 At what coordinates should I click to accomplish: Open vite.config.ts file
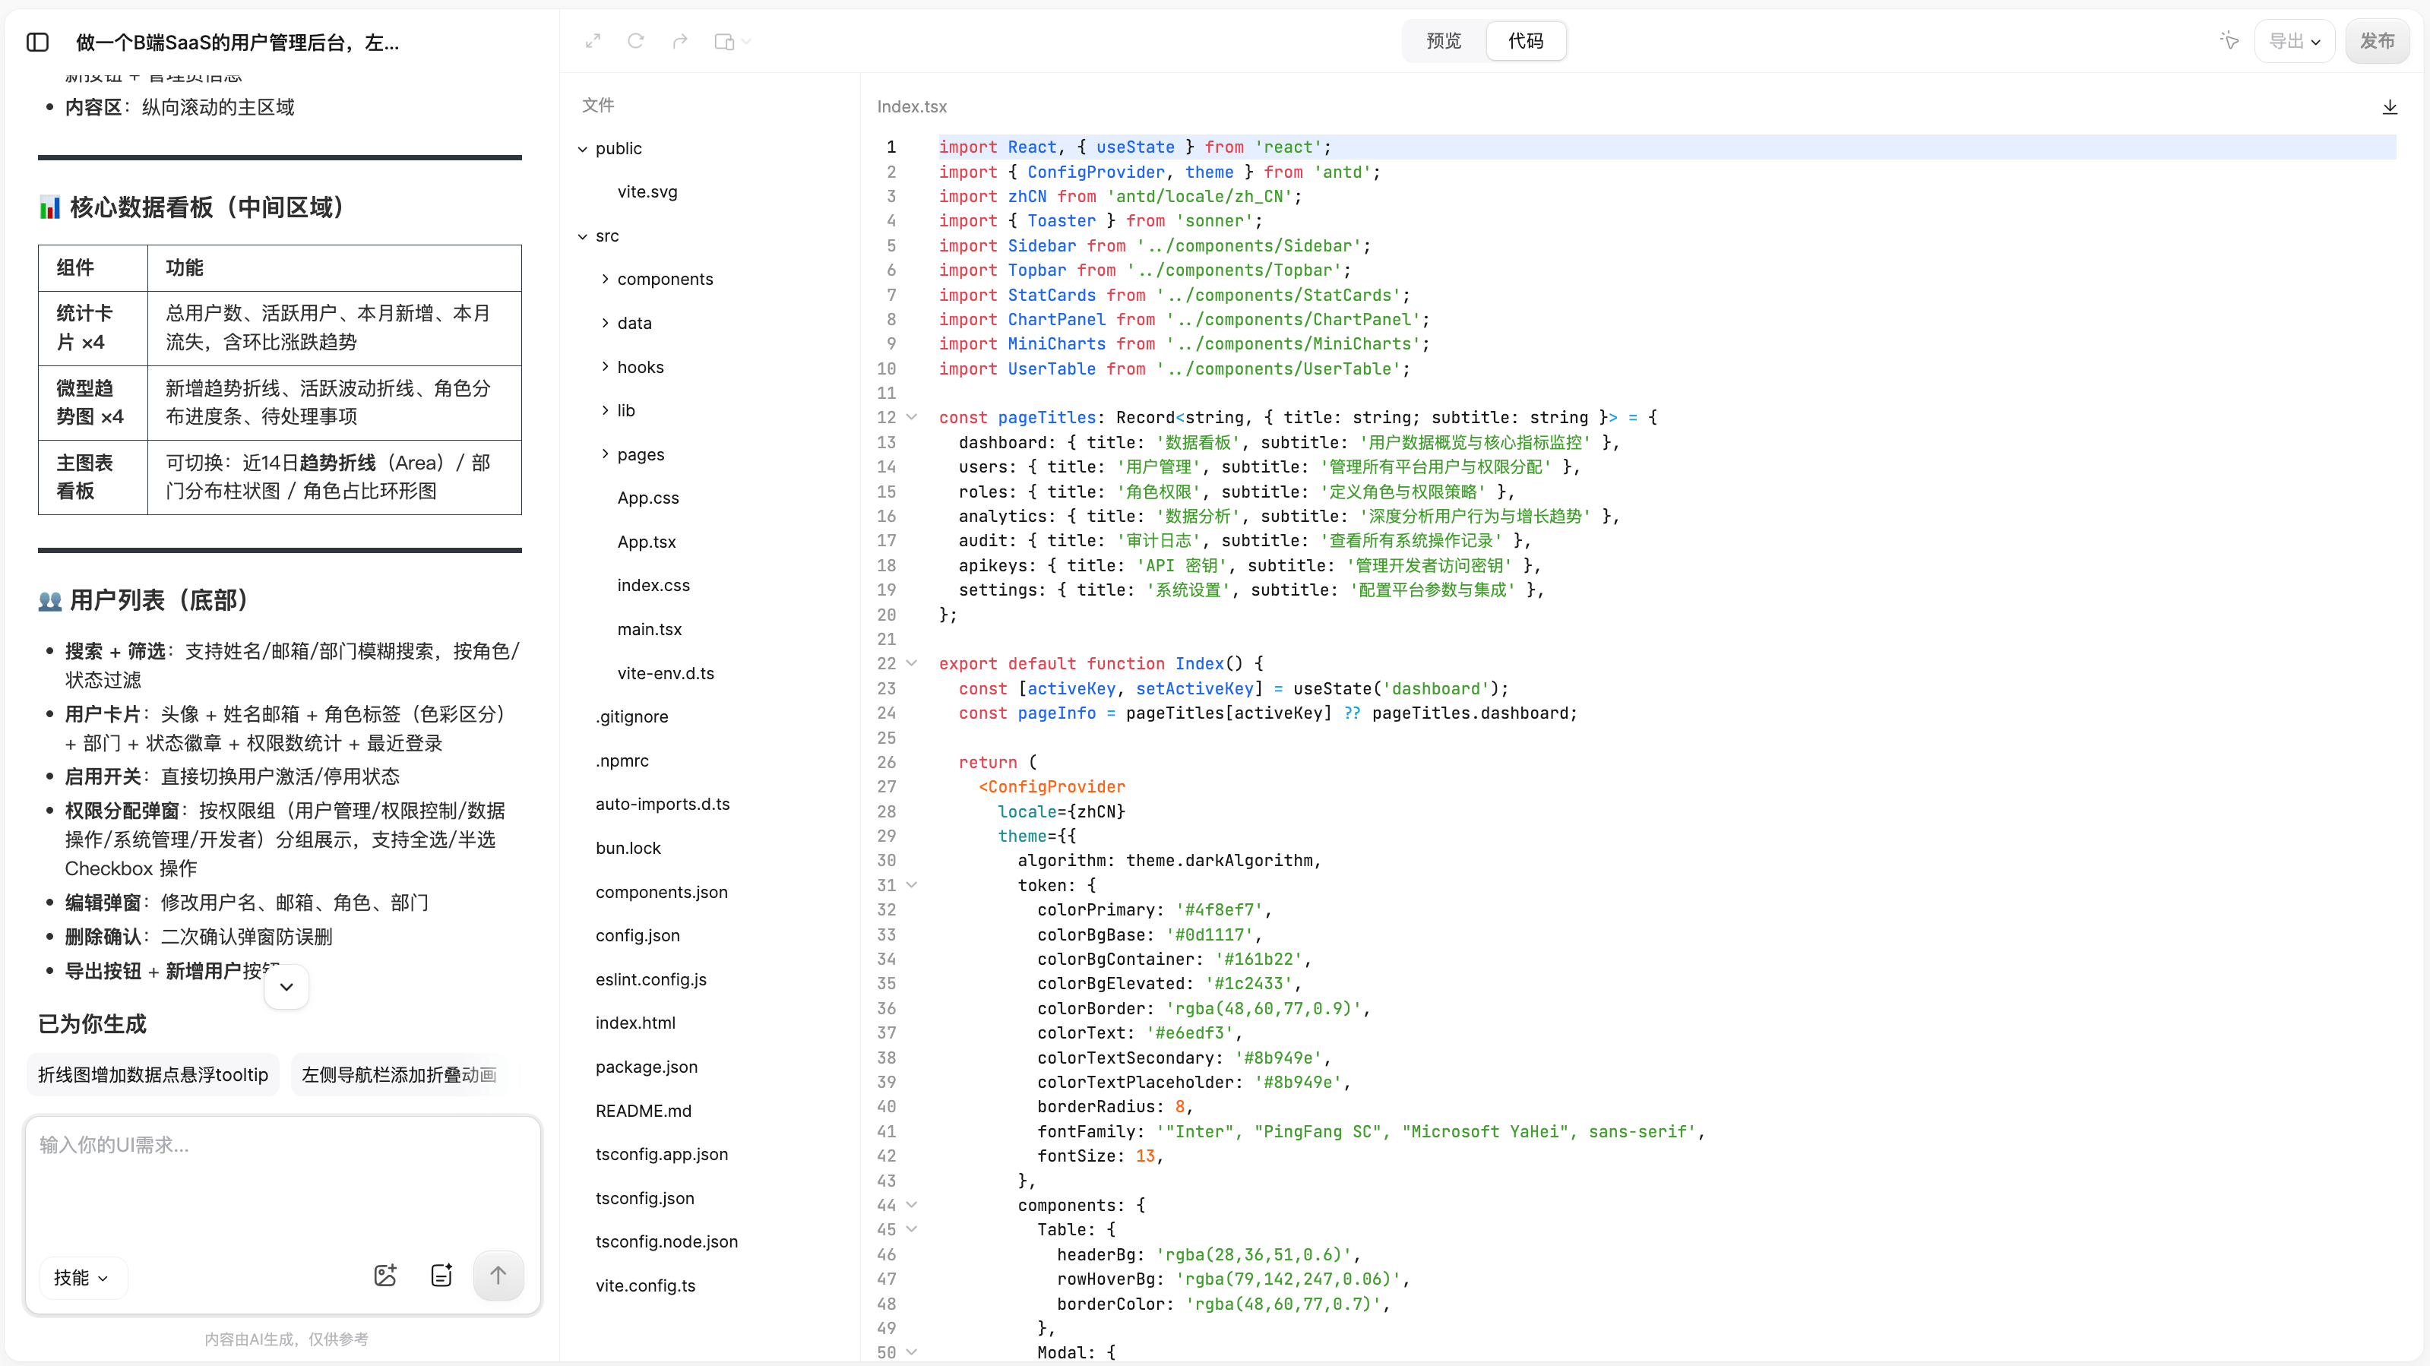click(x=645, y=1285)
